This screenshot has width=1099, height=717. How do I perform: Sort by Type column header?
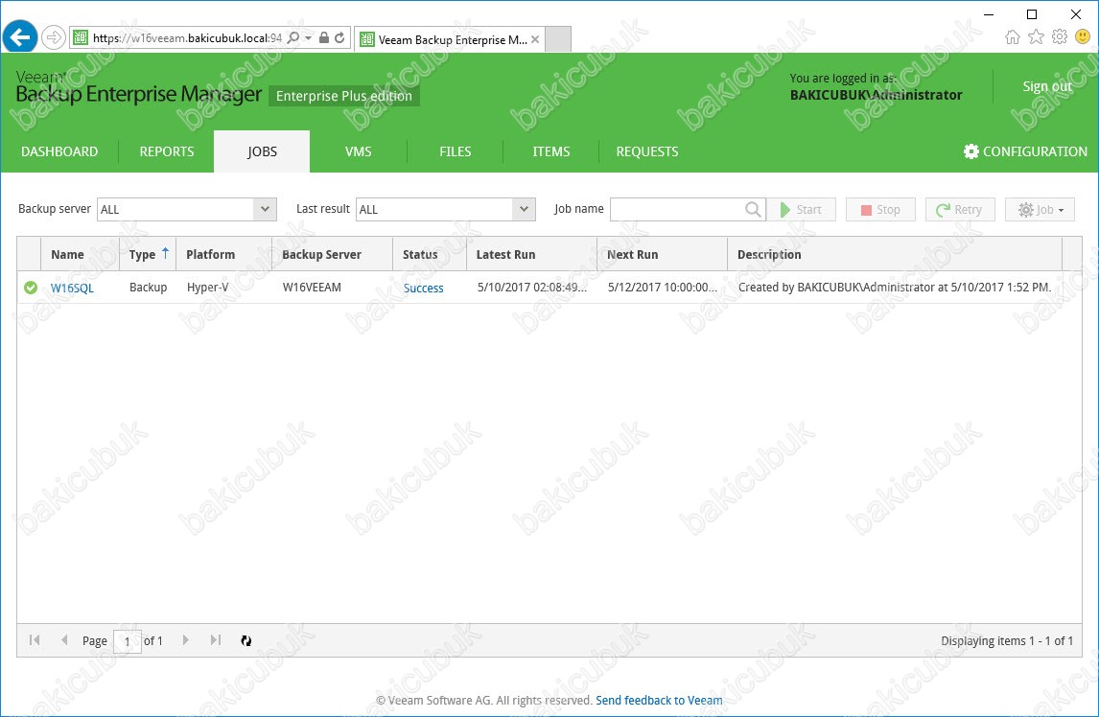[148, 254]
